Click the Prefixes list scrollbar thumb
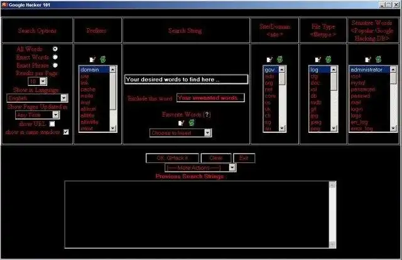This screenshot has height=260, width=402. (113, 91)
